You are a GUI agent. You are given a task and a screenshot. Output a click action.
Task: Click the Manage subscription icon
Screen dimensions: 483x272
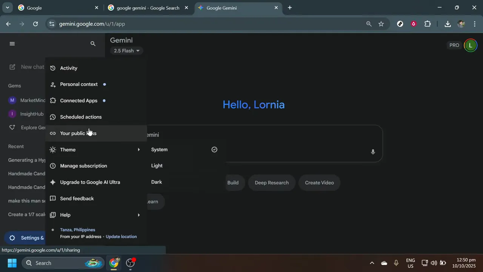point(53,166)
